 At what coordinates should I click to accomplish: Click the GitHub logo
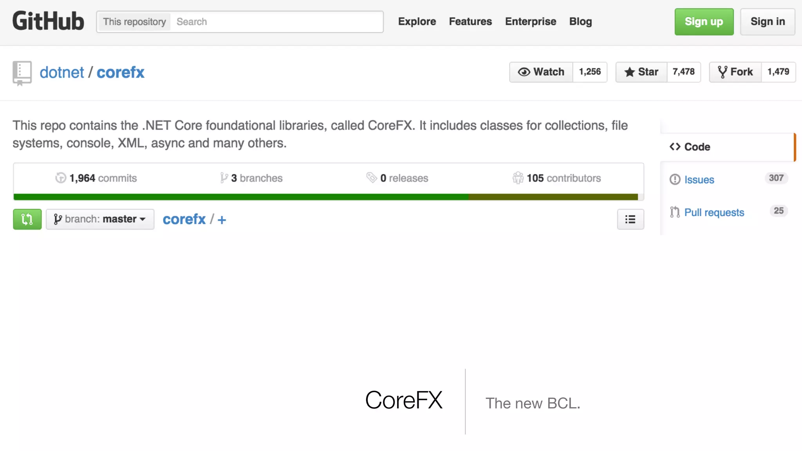[48, 21]
